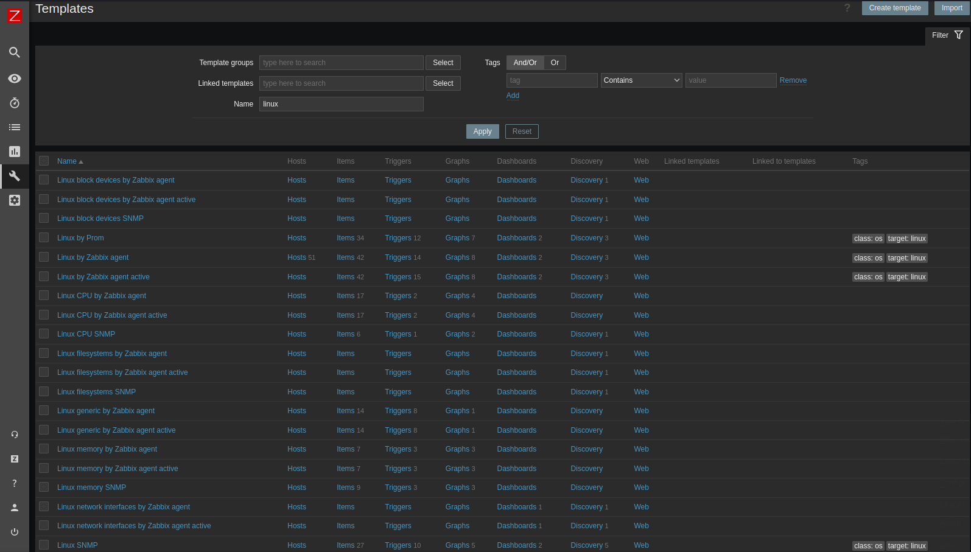
Task: Click the tag name input field
Action: (x=552, y=80)
